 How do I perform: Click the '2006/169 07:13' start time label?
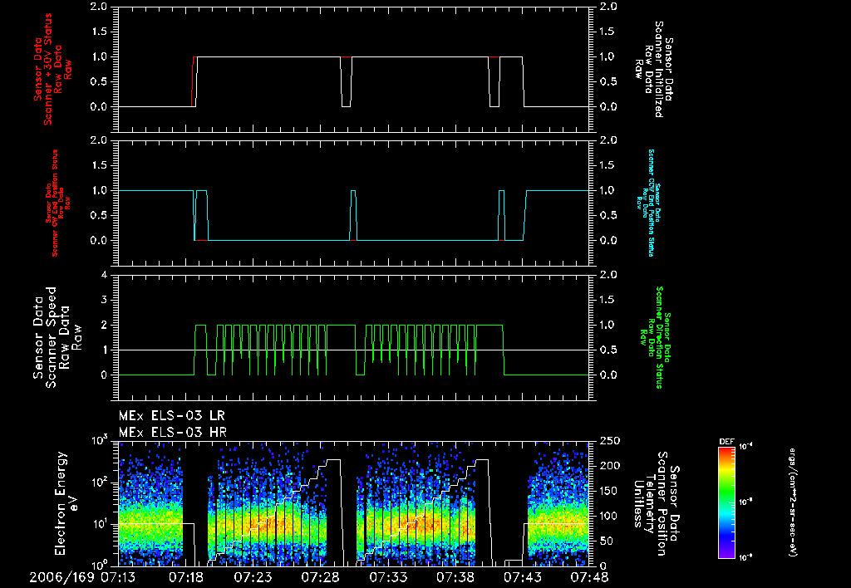(82, 577)
